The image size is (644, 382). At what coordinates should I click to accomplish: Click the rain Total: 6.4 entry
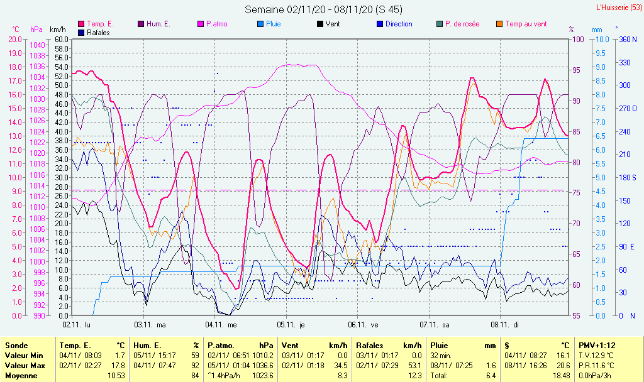point(463,376)
